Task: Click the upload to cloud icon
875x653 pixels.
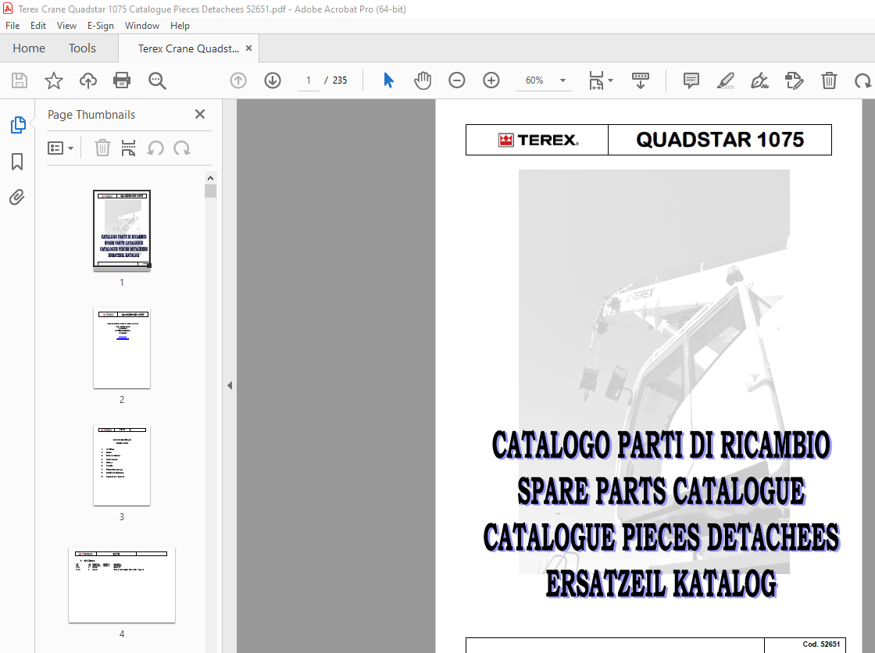Action: (x=88, y=80)
